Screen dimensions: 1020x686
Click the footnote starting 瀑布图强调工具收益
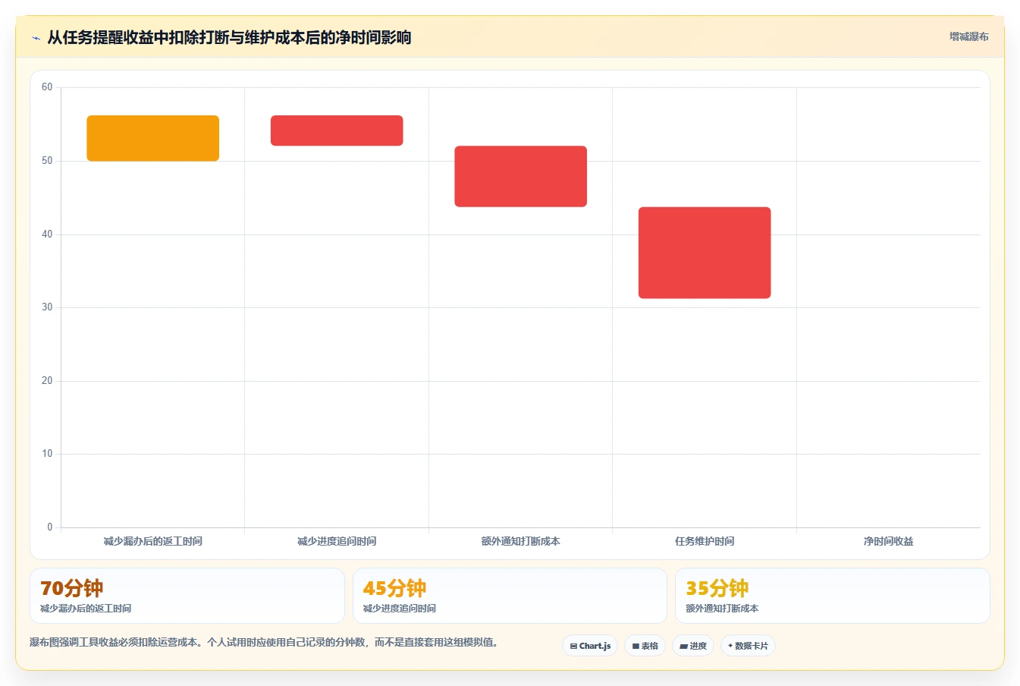click(264, 642)
